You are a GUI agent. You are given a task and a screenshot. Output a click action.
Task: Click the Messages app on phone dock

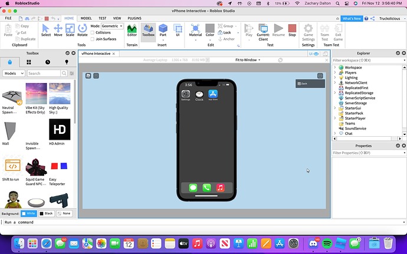tap(193, 187)
